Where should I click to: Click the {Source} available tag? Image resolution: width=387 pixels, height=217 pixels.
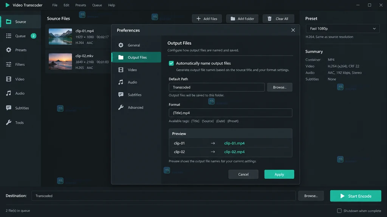[x=208, y=121]
